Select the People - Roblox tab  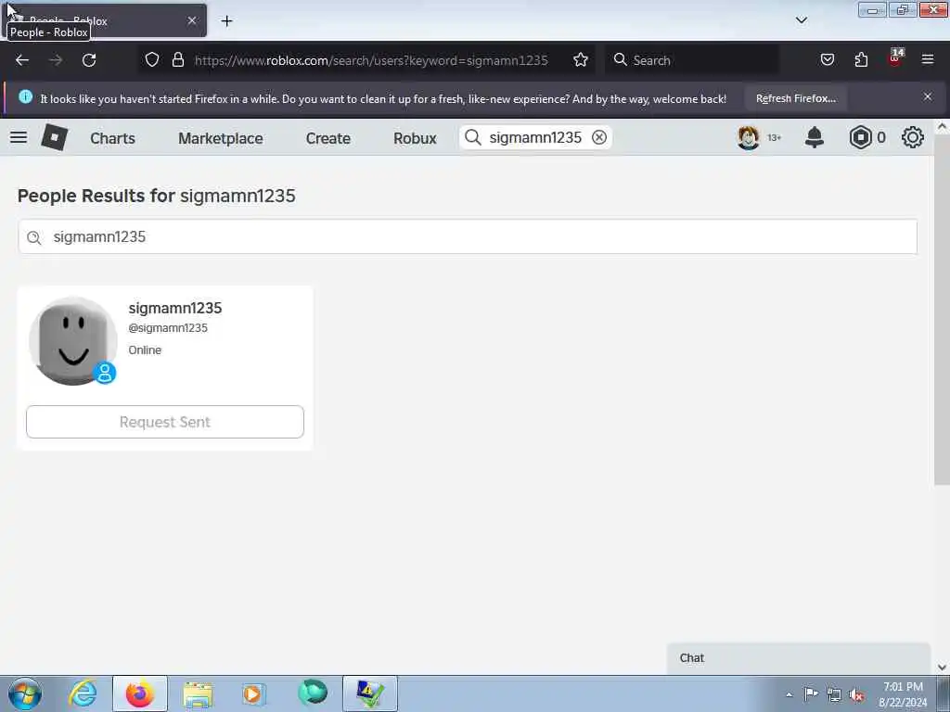pyautogui.click(x=104, y=20)
